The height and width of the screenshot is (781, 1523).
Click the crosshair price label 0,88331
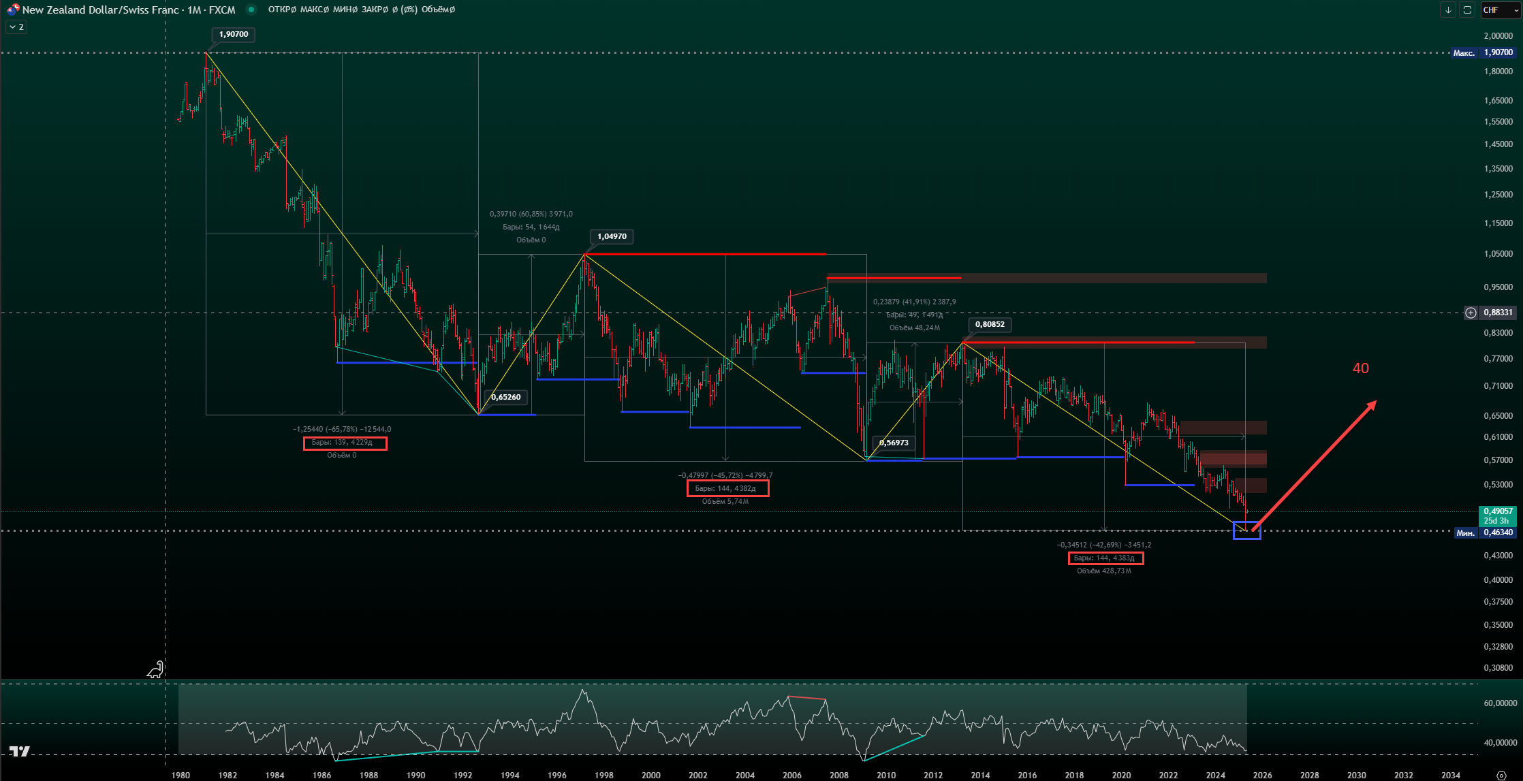(x=1498, y=313)
